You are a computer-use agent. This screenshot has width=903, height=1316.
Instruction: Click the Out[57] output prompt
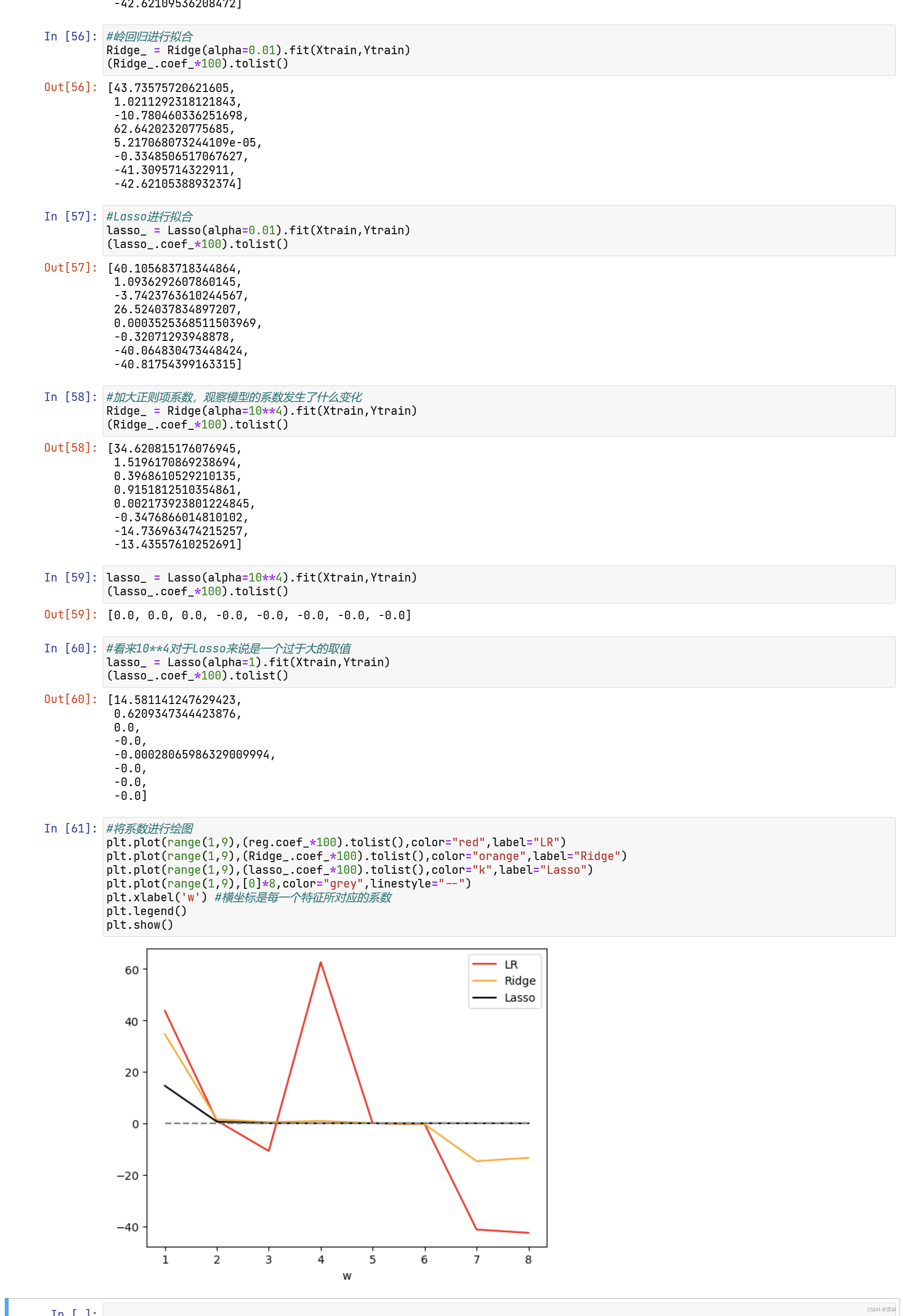pyautogui.click(x=71, y=267)
